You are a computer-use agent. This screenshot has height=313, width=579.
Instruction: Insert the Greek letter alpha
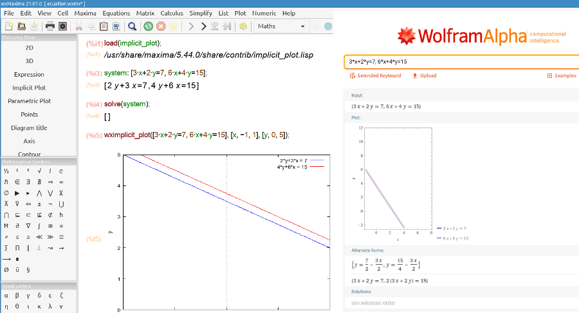point(6,296)
